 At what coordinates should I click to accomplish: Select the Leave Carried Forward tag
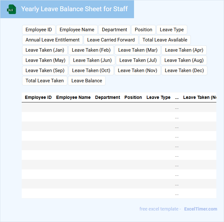111,40
